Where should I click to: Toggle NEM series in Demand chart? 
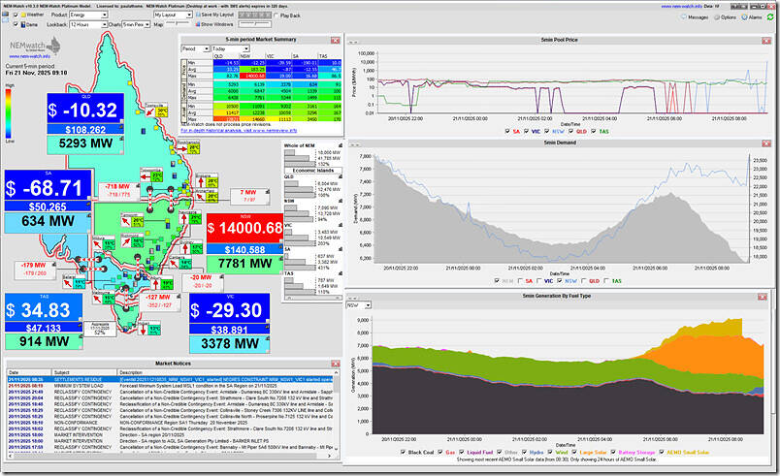pos(497,281)
